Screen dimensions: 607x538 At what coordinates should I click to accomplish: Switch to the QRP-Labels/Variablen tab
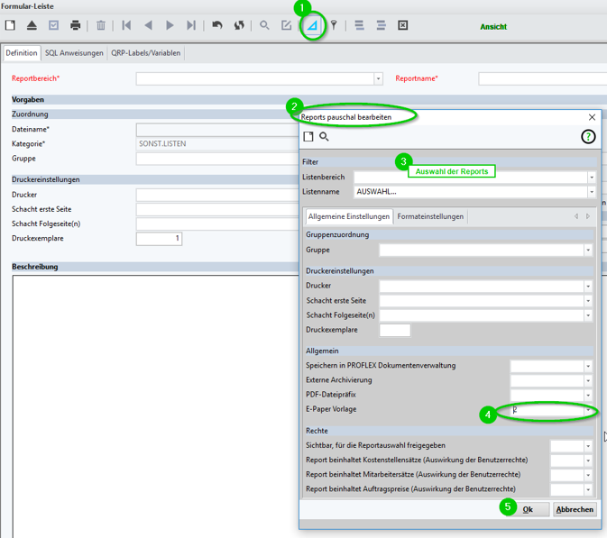coord(145,53)
